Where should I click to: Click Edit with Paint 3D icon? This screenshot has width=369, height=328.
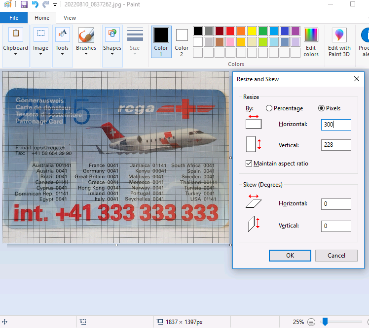339,35
